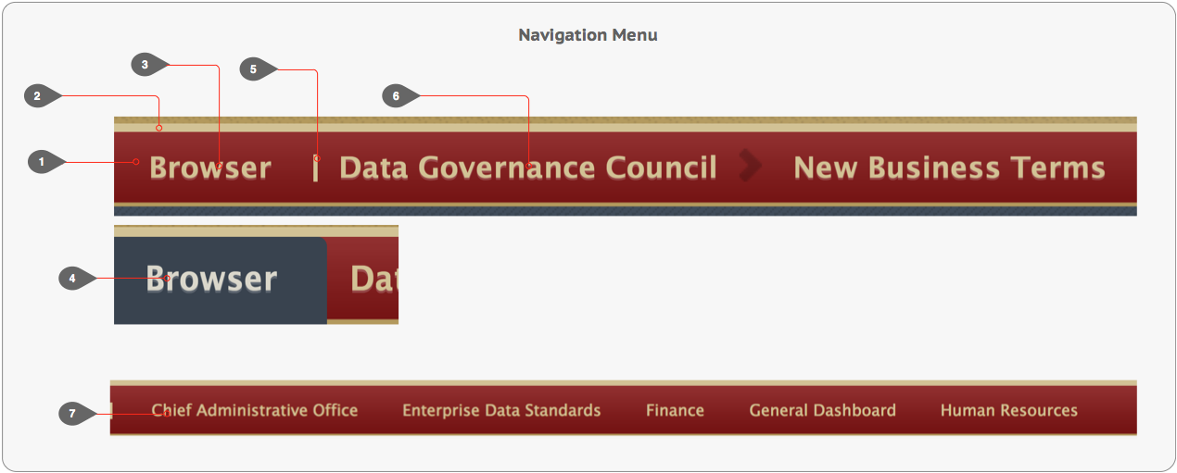Select Enterprise Data Standards in the sub-navigation

pos(501,410)
